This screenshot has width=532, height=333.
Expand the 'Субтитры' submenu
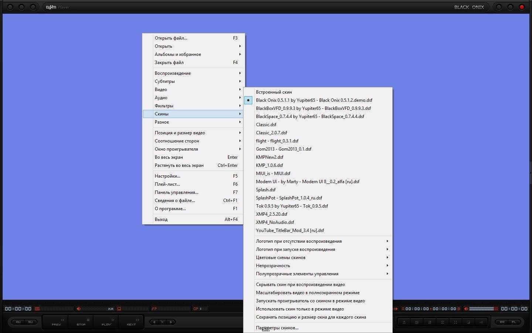pos(193,81)
